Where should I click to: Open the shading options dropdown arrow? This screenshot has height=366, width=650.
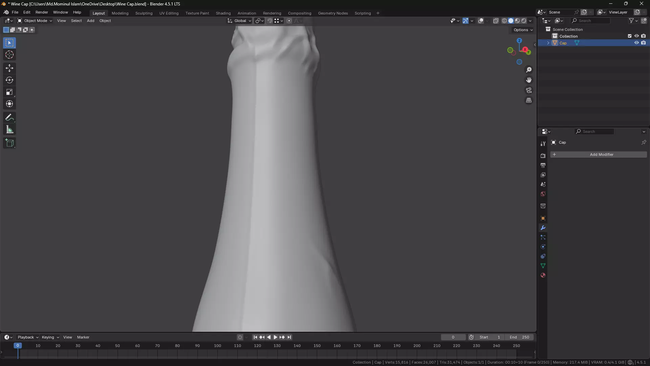tap(530, 21)
